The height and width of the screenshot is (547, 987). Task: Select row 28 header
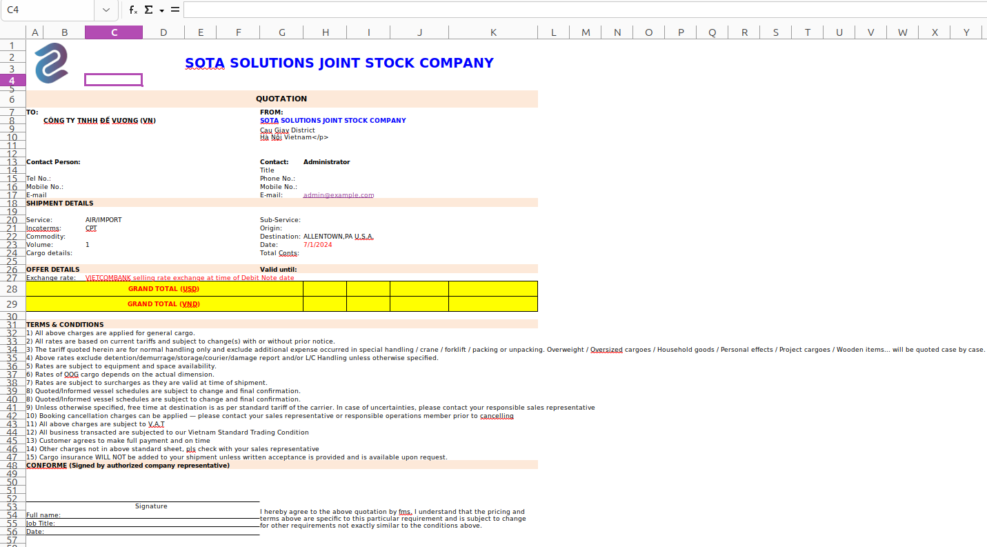click(12, 289)
